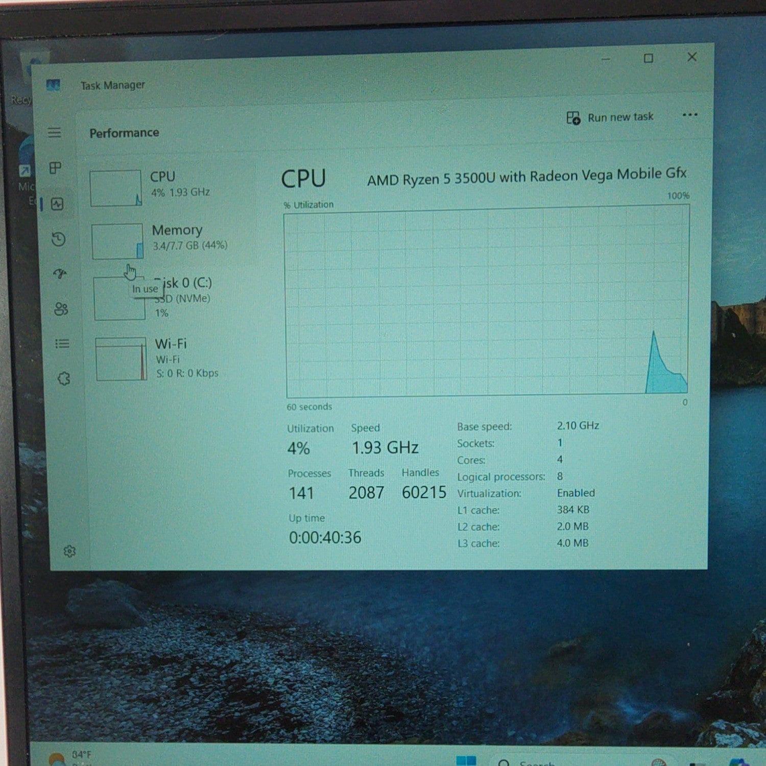Click the AMD Ryzen 5 3500U processor name

526,177
